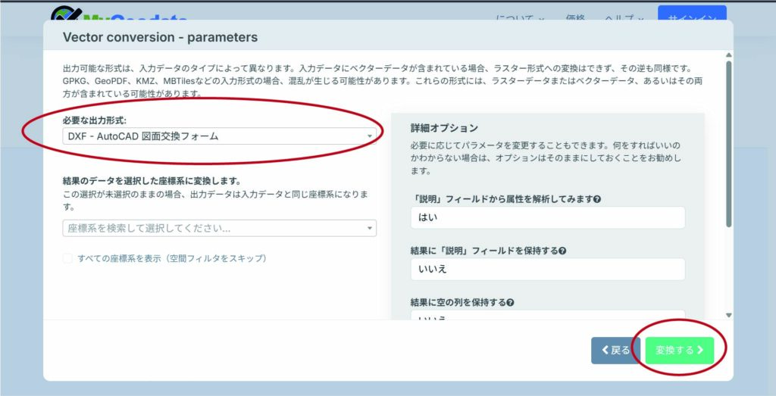Go to the 価格 page
The height and width of the screenshot is (396, 776).
575,19
